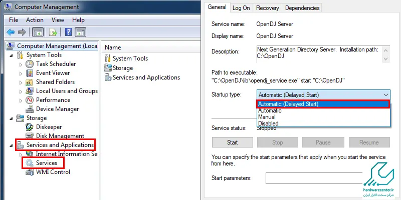Screen dimensions: 401x200
Task: Switch to the Dependencies tab
Action: (302, 8)
